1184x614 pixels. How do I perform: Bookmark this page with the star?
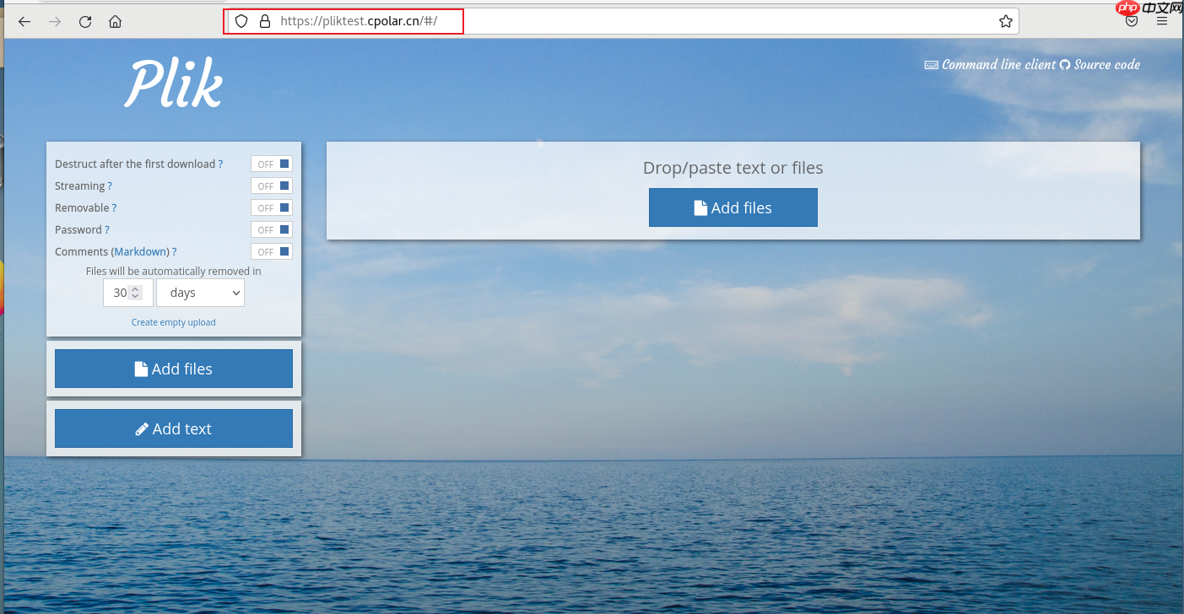click(x=1005, y=22)
